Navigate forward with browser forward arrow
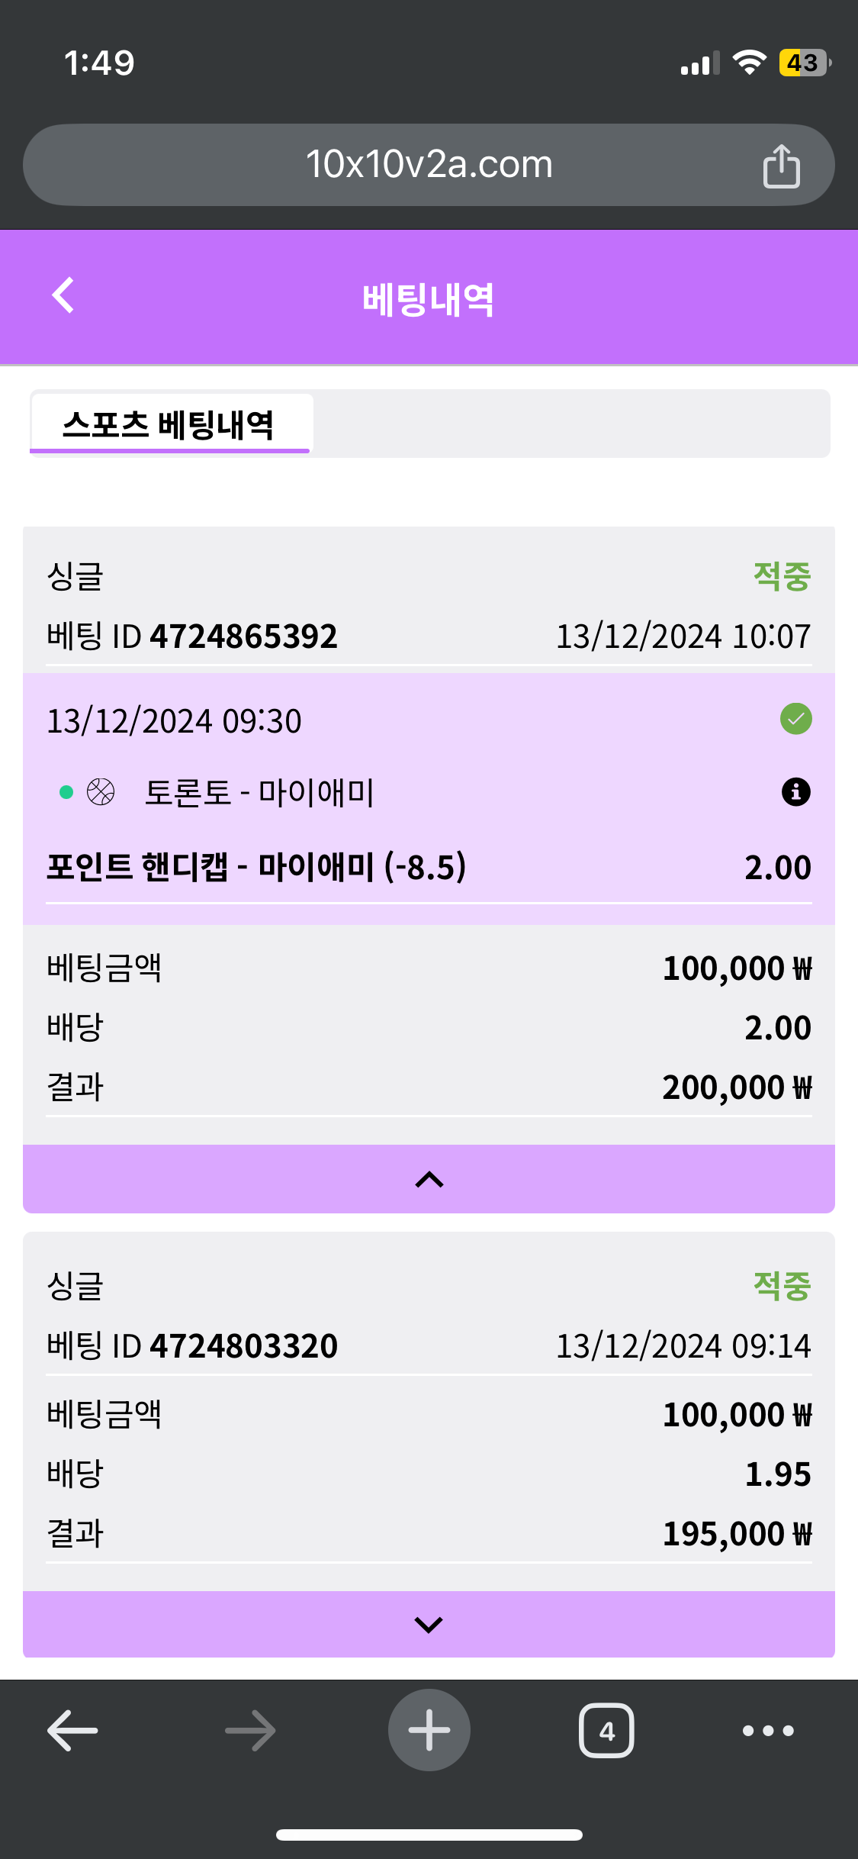 [x=250, y=1730]
